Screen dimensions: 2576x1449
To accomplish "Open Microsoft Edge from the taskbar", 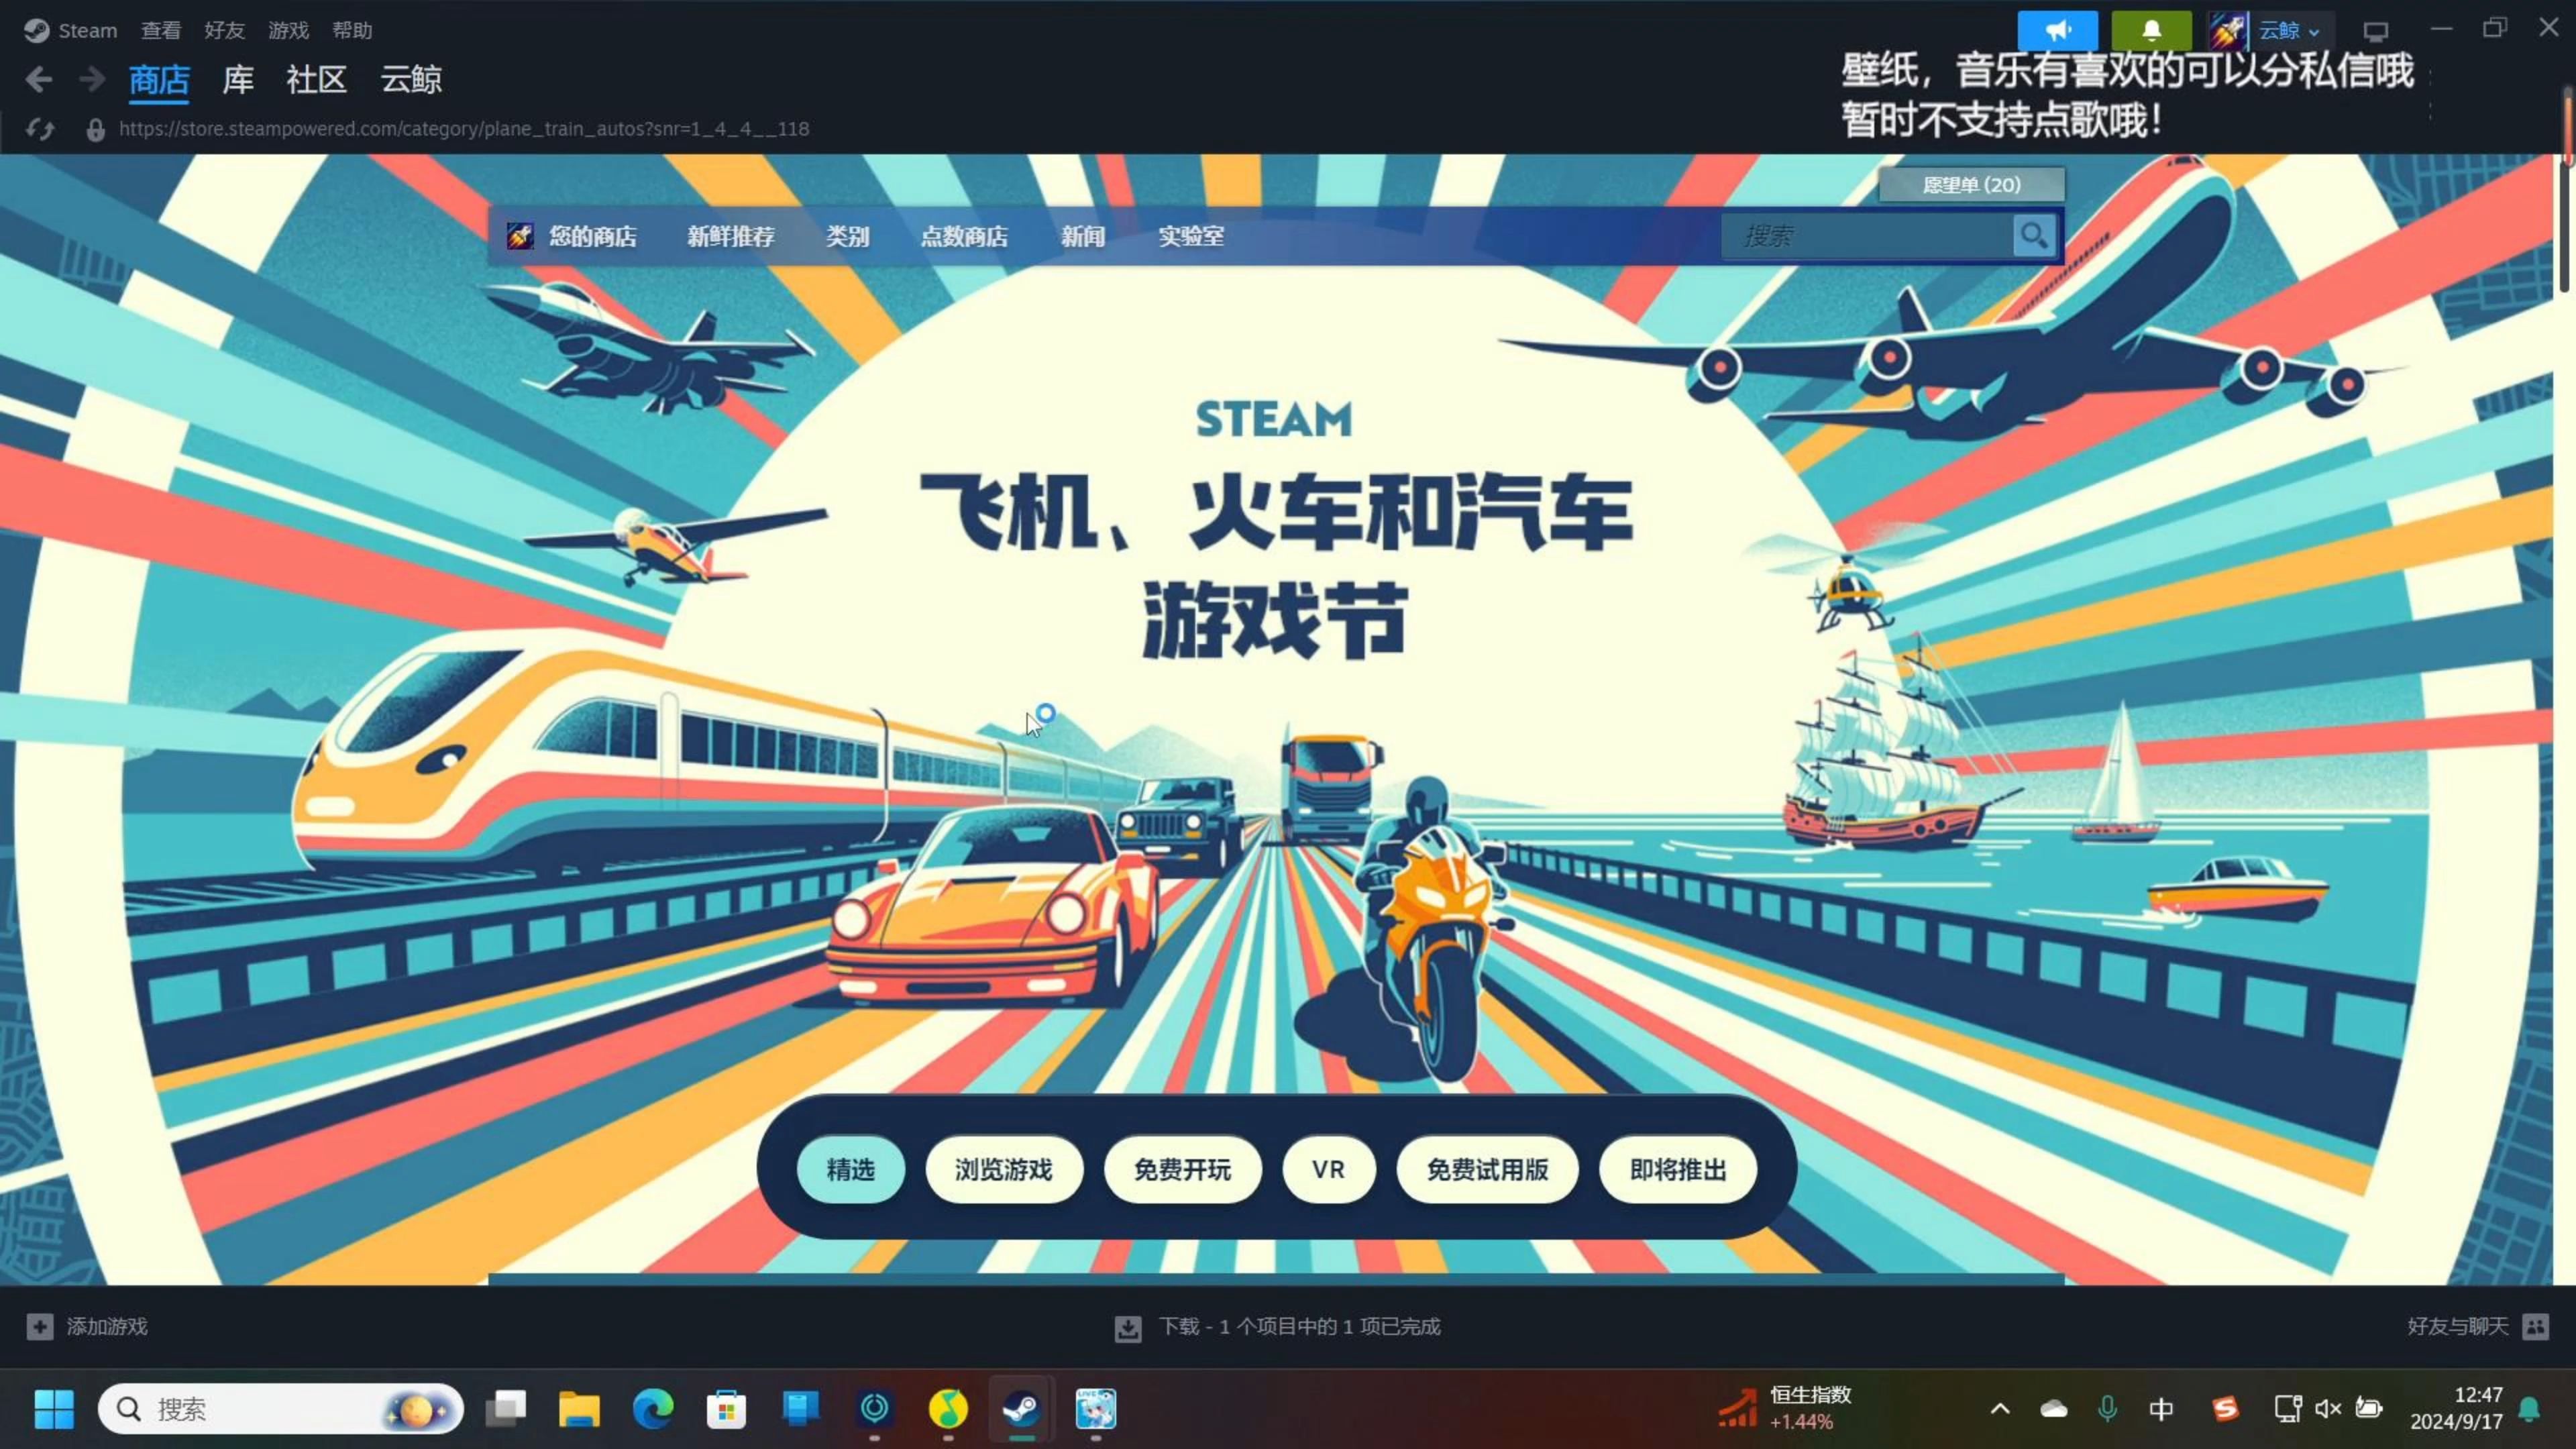I will click(x=653, y=1409).
